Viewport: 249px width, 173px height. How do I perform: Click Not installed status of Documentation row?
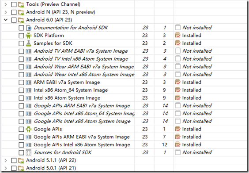coord(197,28)
